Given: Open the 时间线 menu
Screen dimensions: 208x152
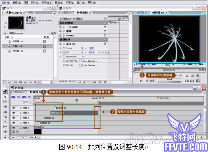Looking at the screenshot, I should pos(47,2).
